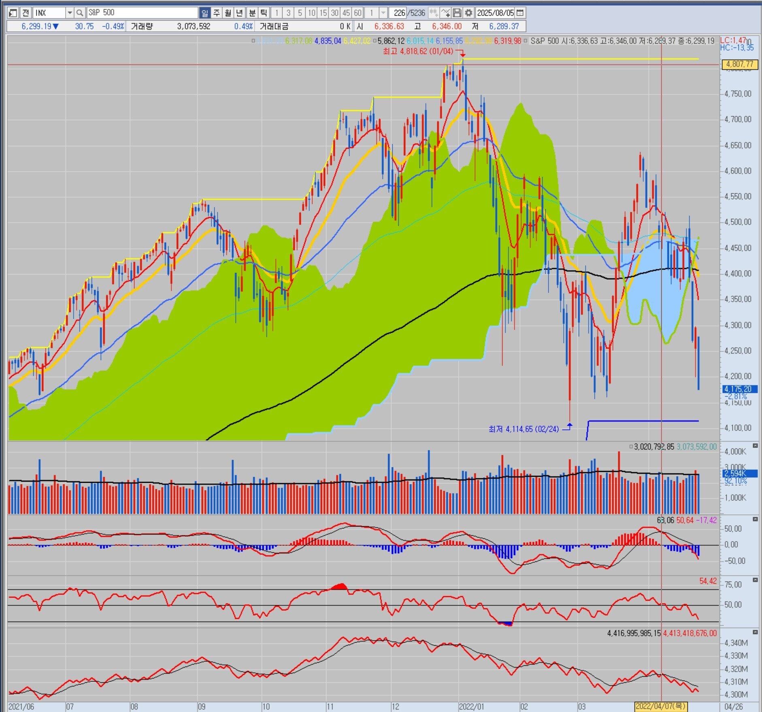Click the moving average legend square marker
The height and width of the screenshot is (712, 762).
(x=253, y=41)
